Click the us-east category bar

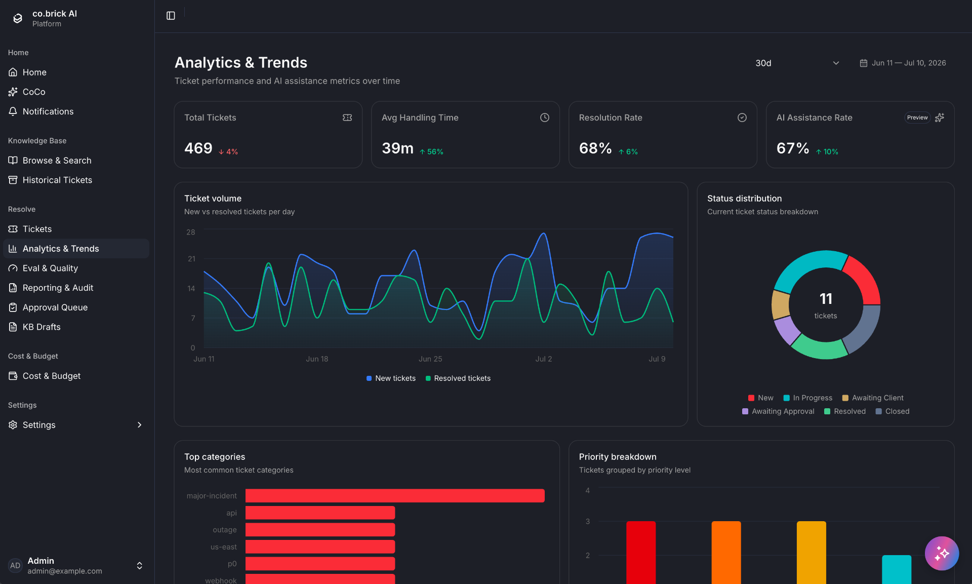320,547
